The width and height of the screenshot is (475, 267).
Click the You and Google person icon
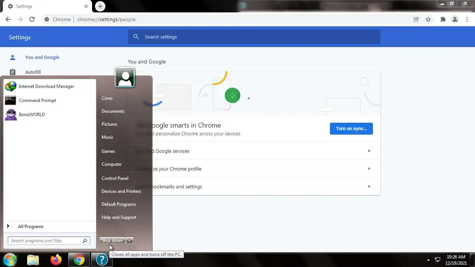coord(13,57)
